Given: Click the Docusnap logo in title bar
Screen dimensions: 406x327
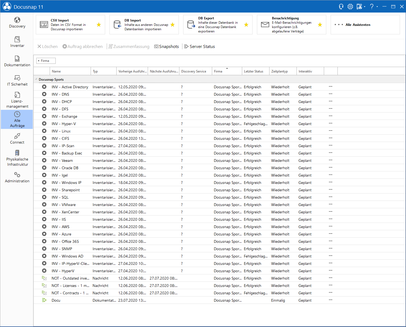Looking at the screenshot, I should tap(7, 7).
